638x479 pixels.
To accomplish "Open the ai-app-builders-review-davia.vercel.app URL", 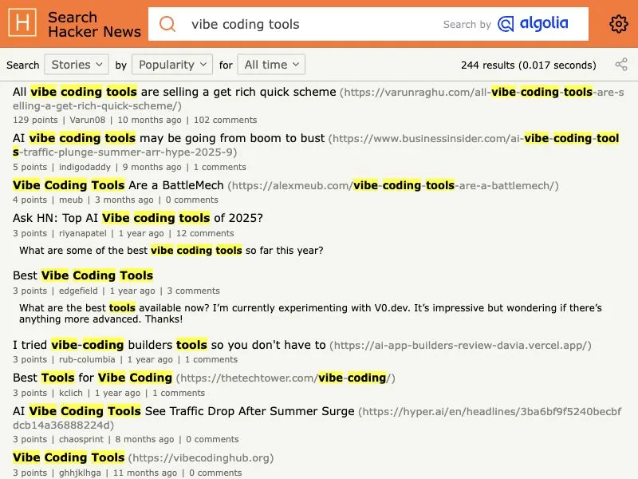I will (460, 346).
